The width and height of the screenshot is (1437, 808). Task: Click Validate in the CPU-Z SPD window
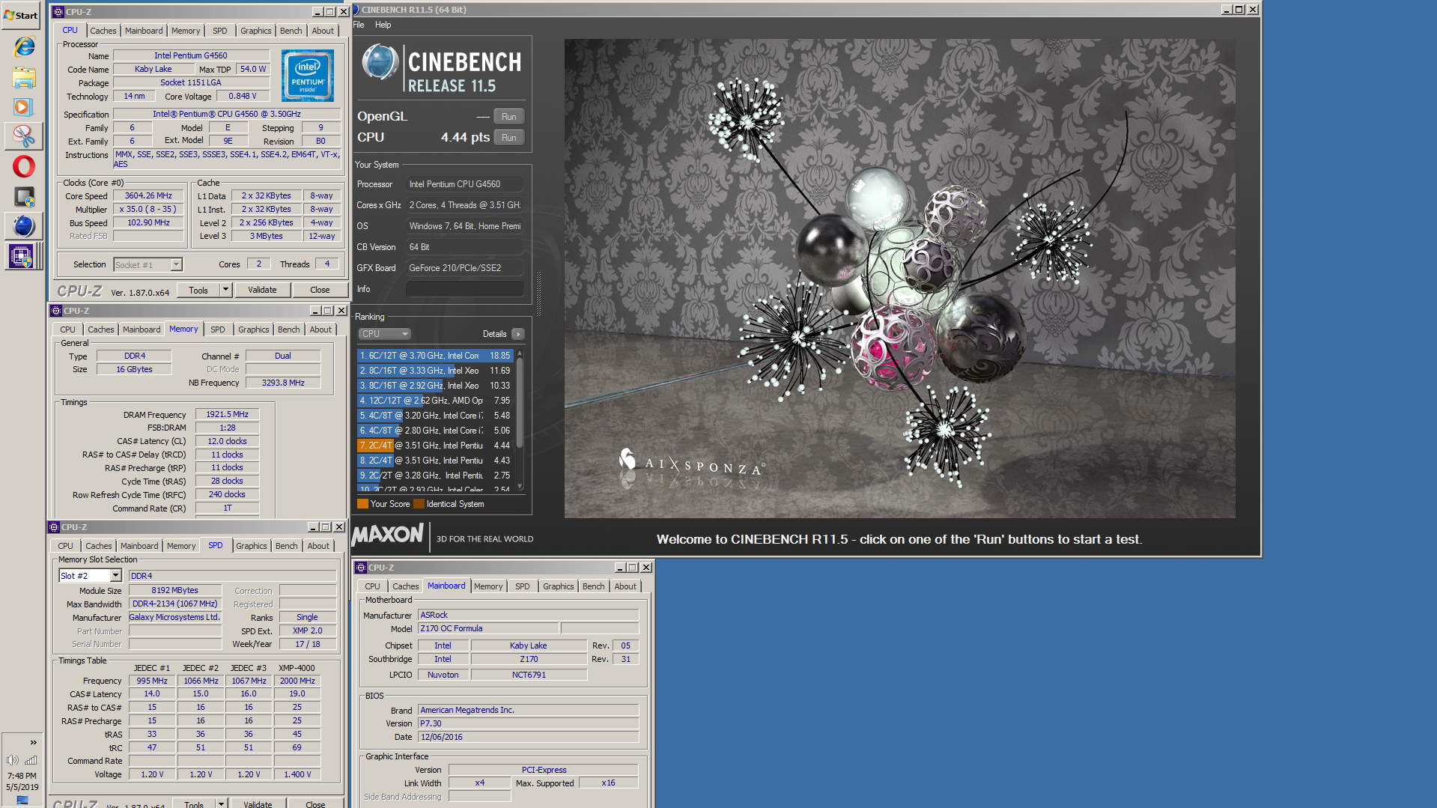[258, 804]
